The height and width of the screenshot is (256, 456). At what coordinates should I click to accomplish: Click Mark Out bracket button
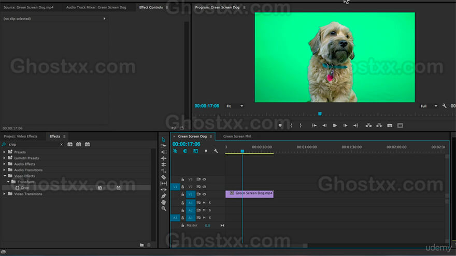point(301,125)
